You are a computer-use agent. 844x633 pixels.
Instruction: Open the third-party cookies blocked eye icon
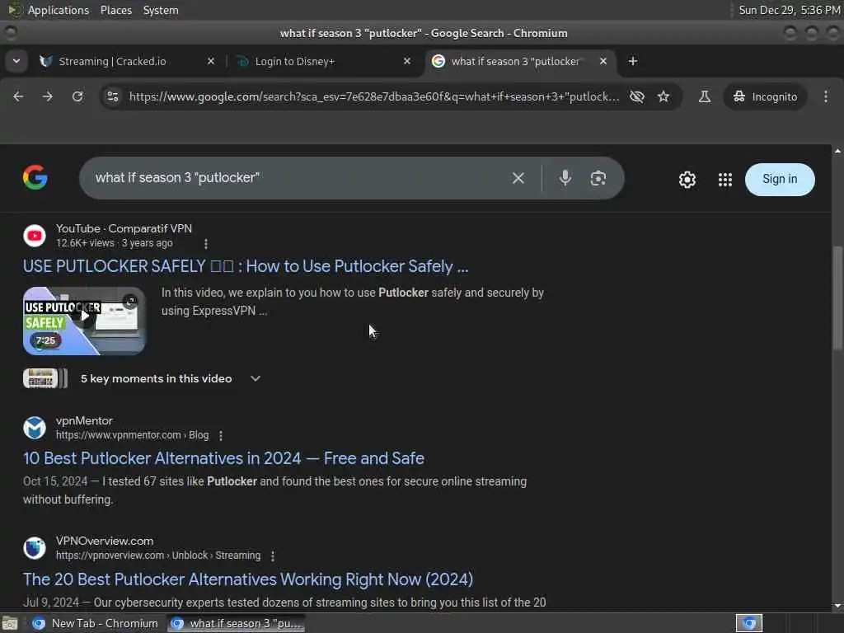pyautogui.click(x=637, y=96)
